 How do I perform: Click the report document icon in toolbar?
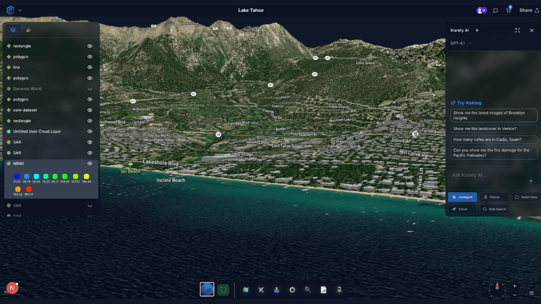323,290
